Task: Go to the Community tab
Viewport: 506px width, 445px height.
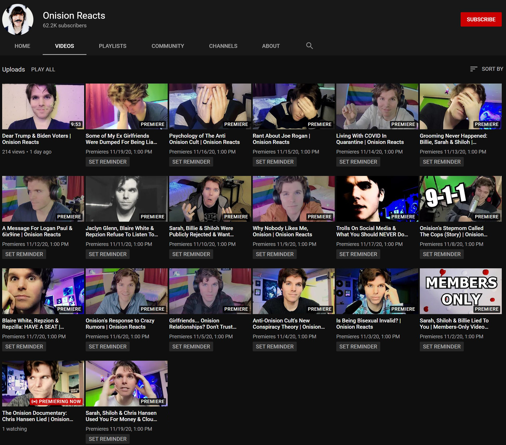Action: click(168, 46)
